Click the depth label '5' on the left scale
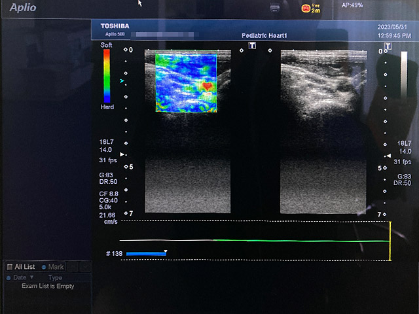The height and width of the screenshot is (314, 419). coord(131,167)
